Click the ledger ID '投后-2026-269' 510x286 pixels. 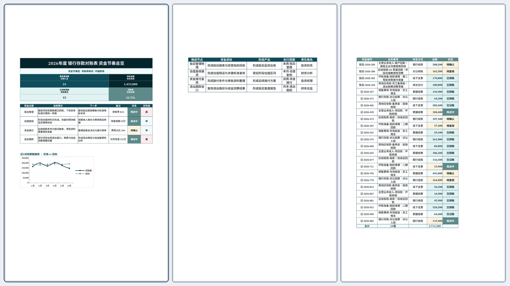(x=367, y=65)
